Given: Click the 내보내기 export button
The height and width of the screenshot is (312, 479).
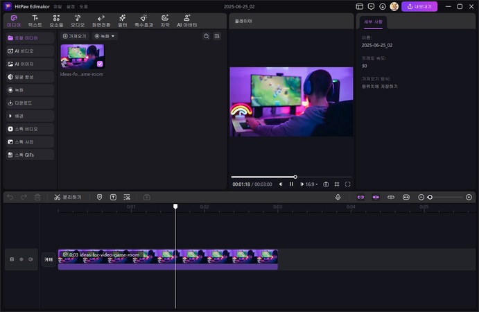Looking at the screenshot, I should [x=419, y=6].
